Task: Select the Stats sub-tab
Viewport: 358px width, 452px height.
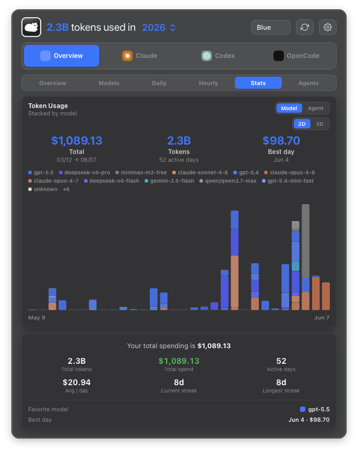Action: 258,83
